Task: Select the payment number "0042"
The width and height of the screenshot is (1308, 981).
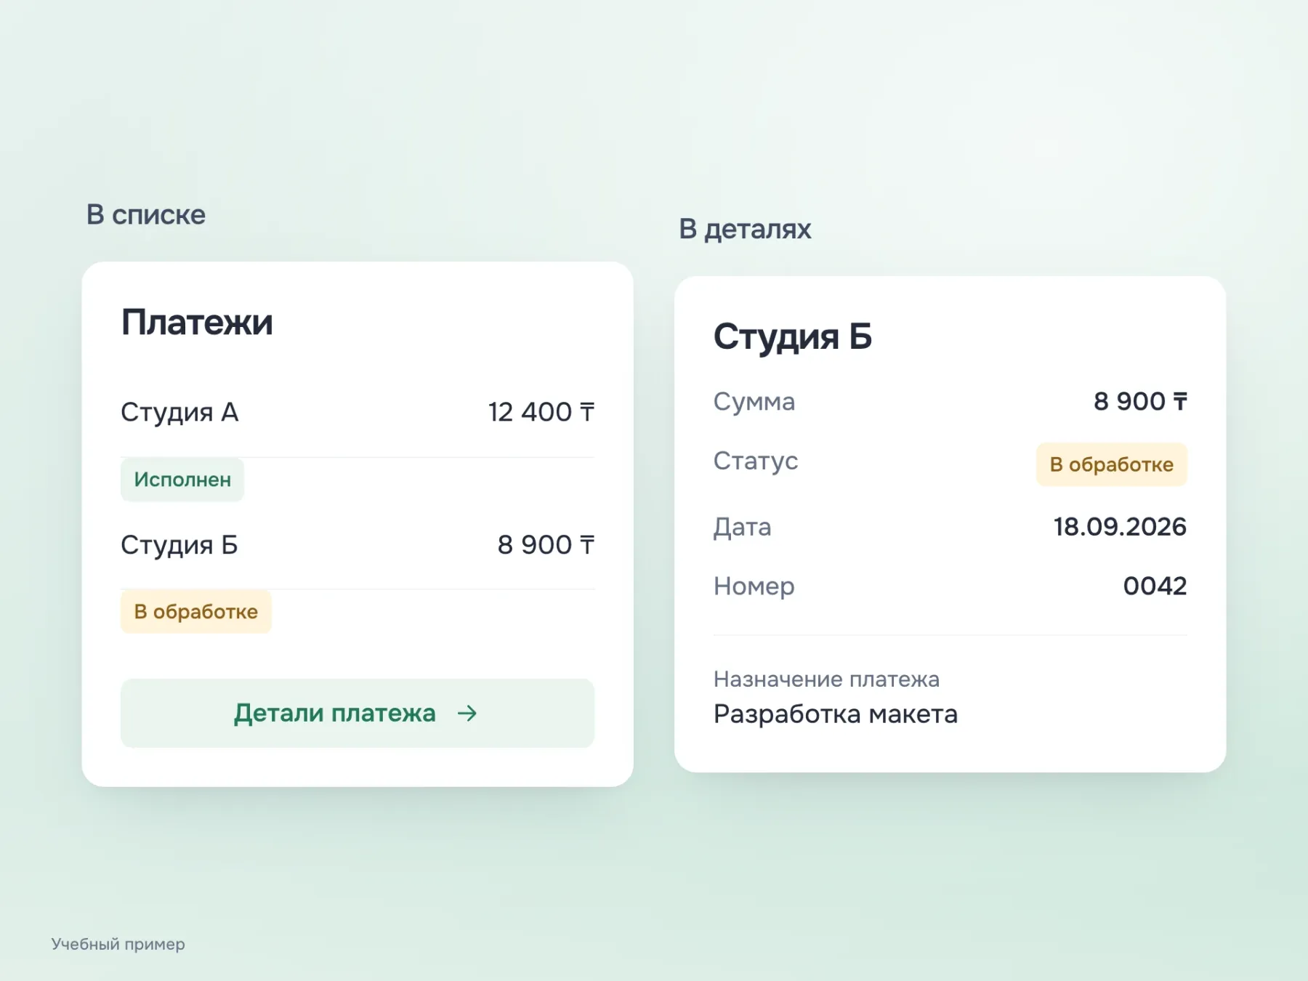Action: (x=1155, y=586)
